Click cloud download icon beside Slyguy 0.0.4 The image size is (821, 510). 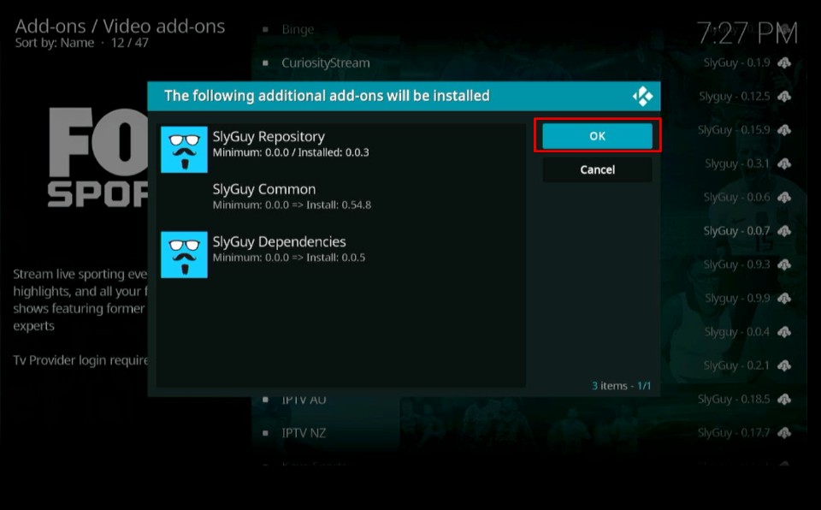[784, 332]
